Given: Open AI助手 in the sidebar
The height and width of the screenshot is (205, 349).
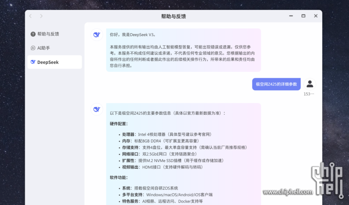Looking at the screenshot, I should (54, 48).
